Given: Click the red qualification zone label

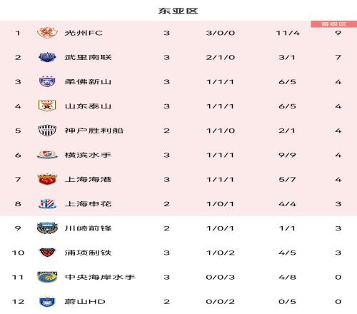Looking at the screenshot, I should (333, 24).
